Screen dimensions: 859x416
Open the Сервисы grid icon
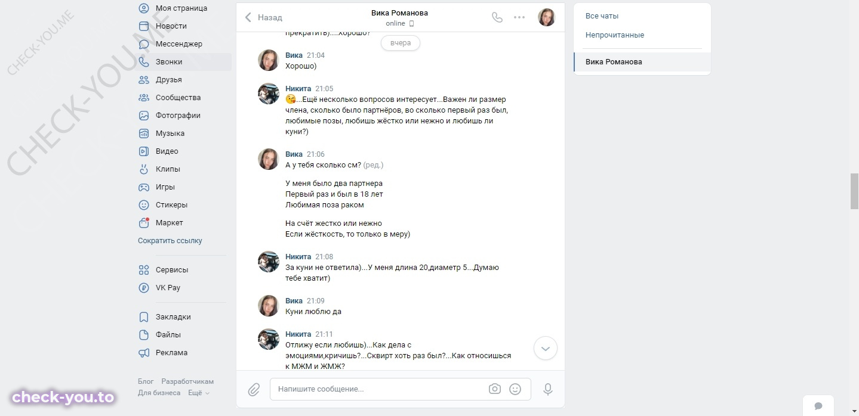coord(144,270)
